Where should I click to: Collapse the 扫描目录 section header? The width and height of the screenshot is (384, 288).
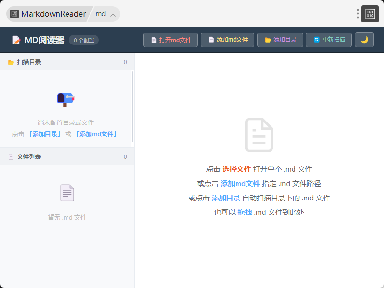tap(68, 62)
